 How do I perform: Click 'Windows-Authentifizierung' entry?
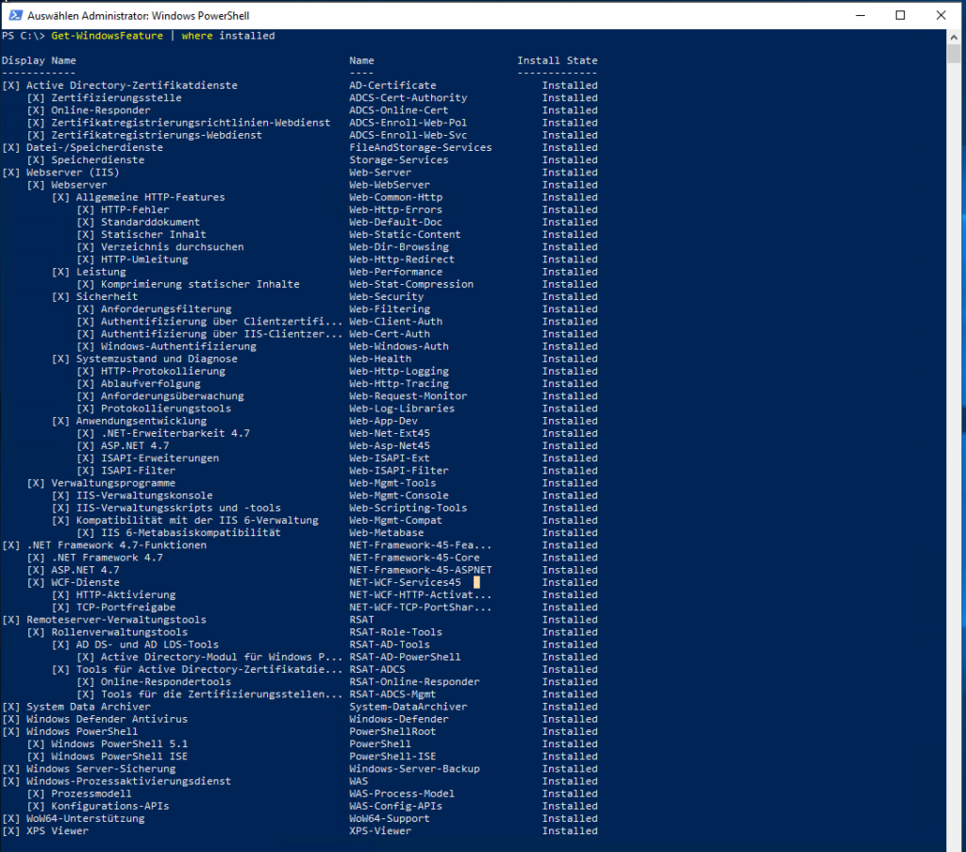click(x=178, y=346)
